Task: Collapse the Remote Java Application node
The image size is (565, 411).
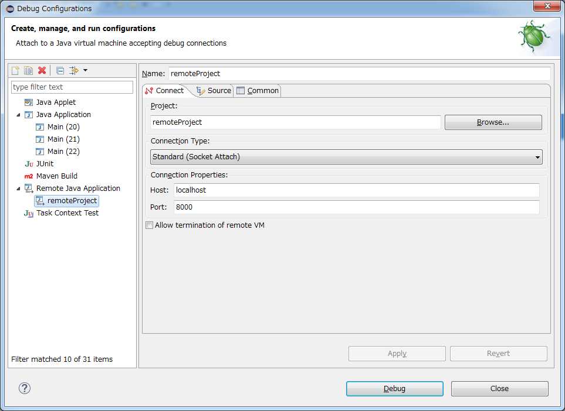Action: tap(18, 189)
